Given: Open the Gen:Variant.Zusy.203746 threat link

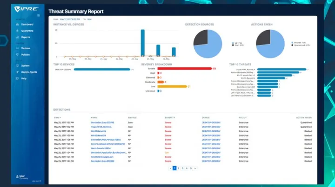Looking at the screenshot, I should pos(102,123).
